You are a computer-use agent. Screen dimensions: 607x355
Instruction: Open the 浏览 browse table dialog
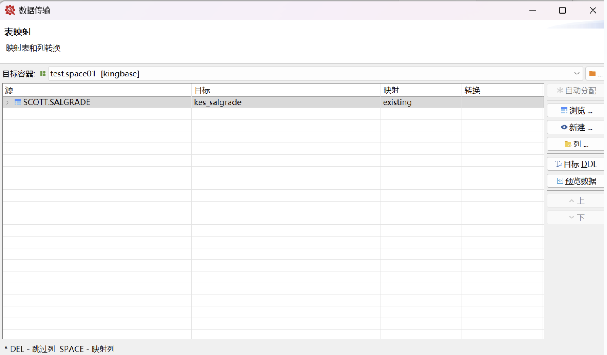pos(576,111)
